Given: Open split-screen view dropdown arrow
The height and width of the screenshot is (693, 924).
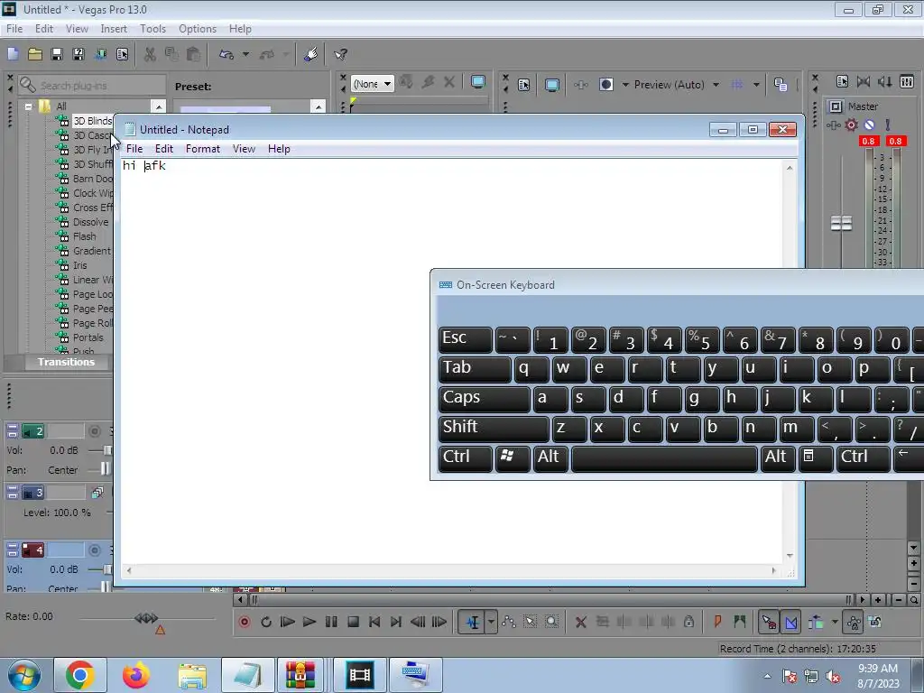Looking at the screenshot, I should [x=625, y=85].
